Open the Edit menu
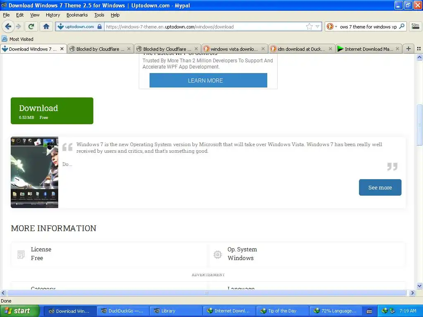 pos(20,15)
